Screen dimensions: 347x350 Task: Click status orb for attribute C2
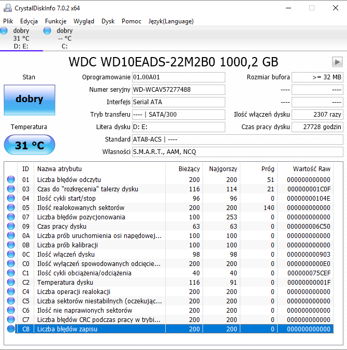click(11, 282)
